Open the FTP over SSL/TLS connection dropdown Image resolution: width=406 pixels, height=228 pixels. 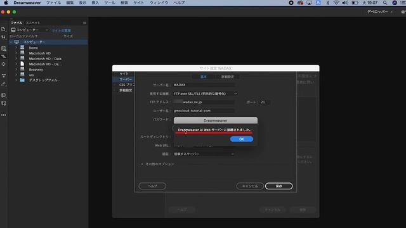pos(205,94)
